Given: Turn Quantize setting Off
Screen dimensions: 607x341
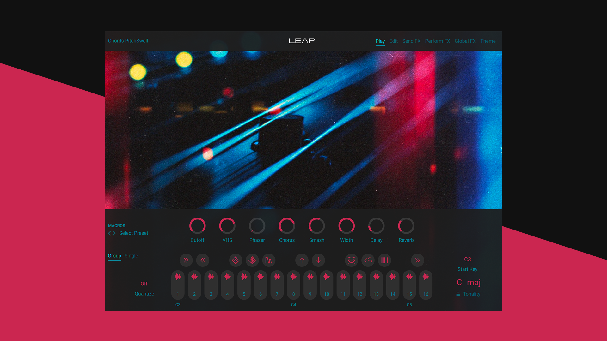Looking at the screenshot, I should point(144,284).
